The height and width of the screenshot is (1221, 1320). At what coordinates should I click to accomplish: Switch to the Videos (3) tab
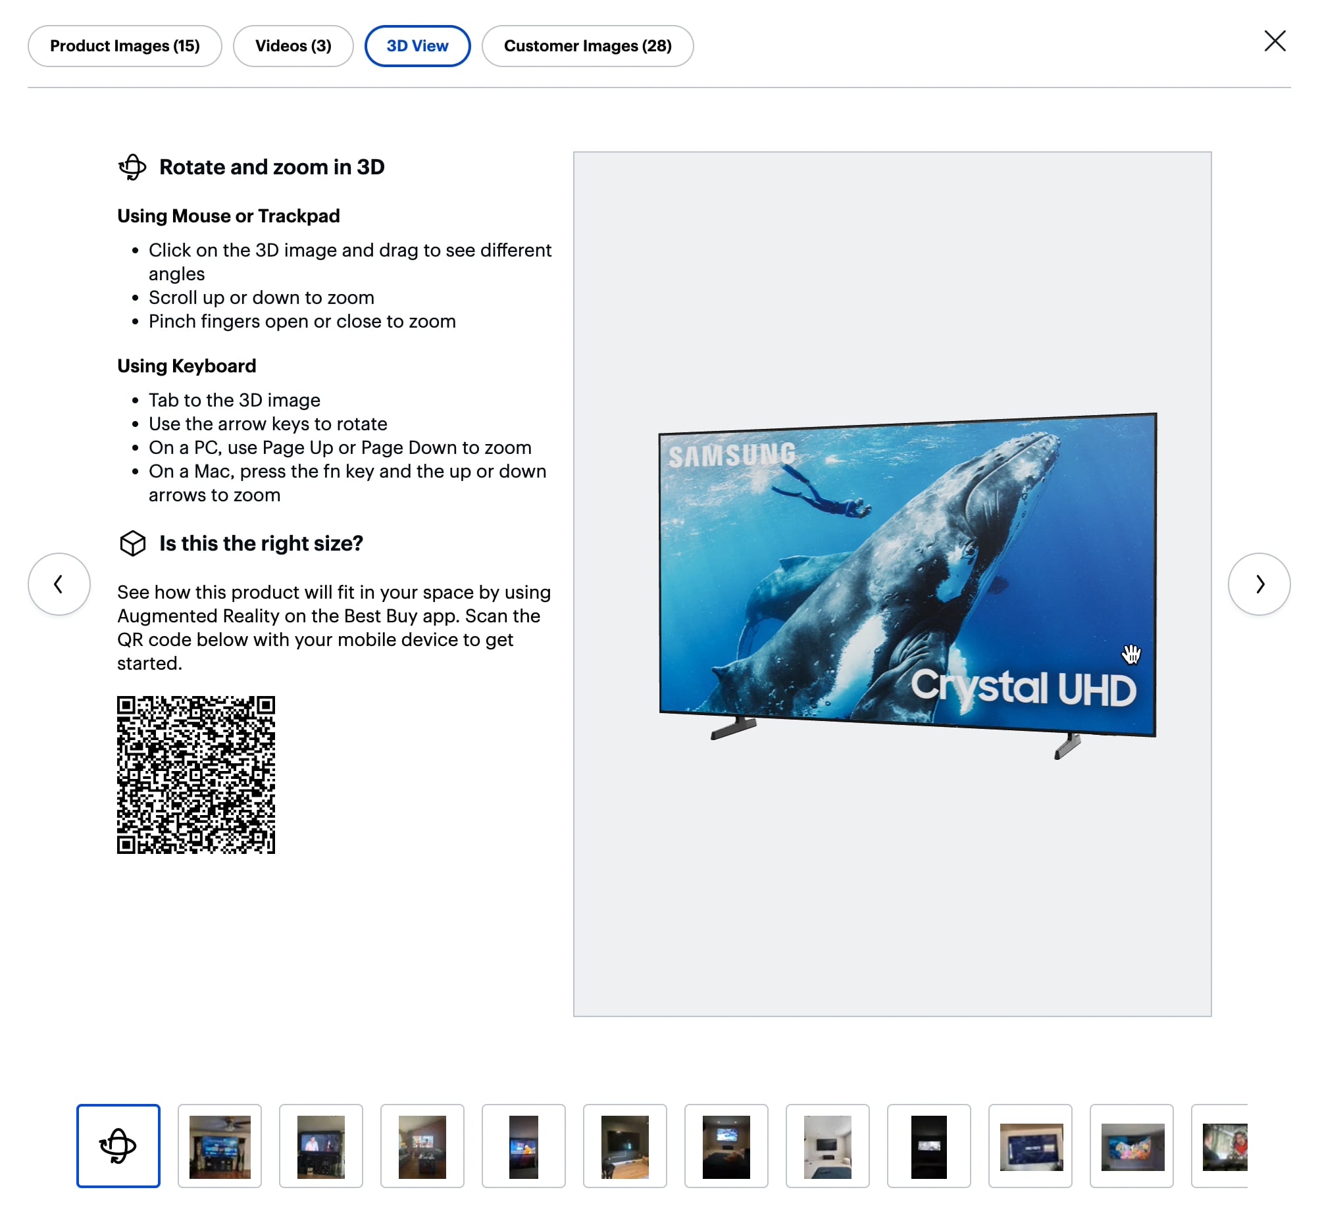tap(293, 45)
